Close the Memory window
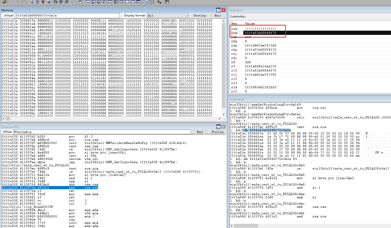Viewport: 391px width, 228px height. [x=224, y=10]
